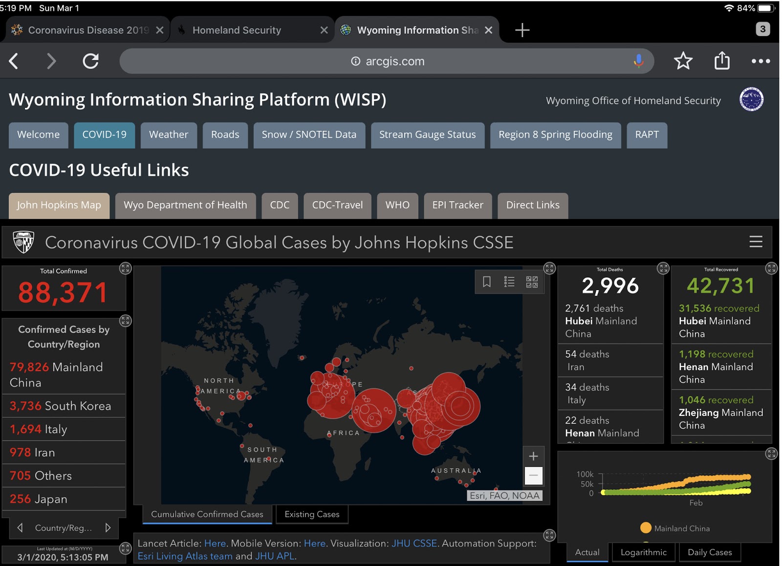Open the EPI Tracker tab
The image size is (782, 566).
[x=458, y=206]
